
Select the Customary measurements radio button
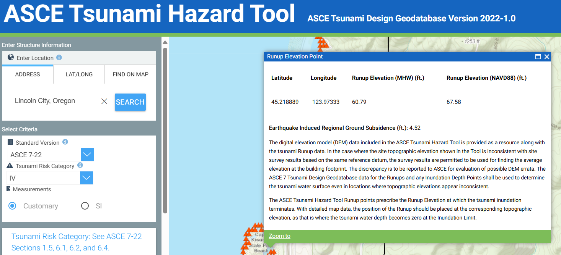point(12,206)
